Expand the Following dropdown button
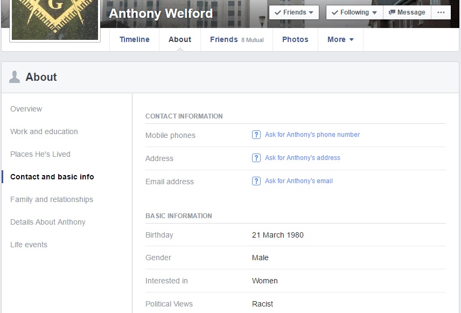 [x=354, y=12]
